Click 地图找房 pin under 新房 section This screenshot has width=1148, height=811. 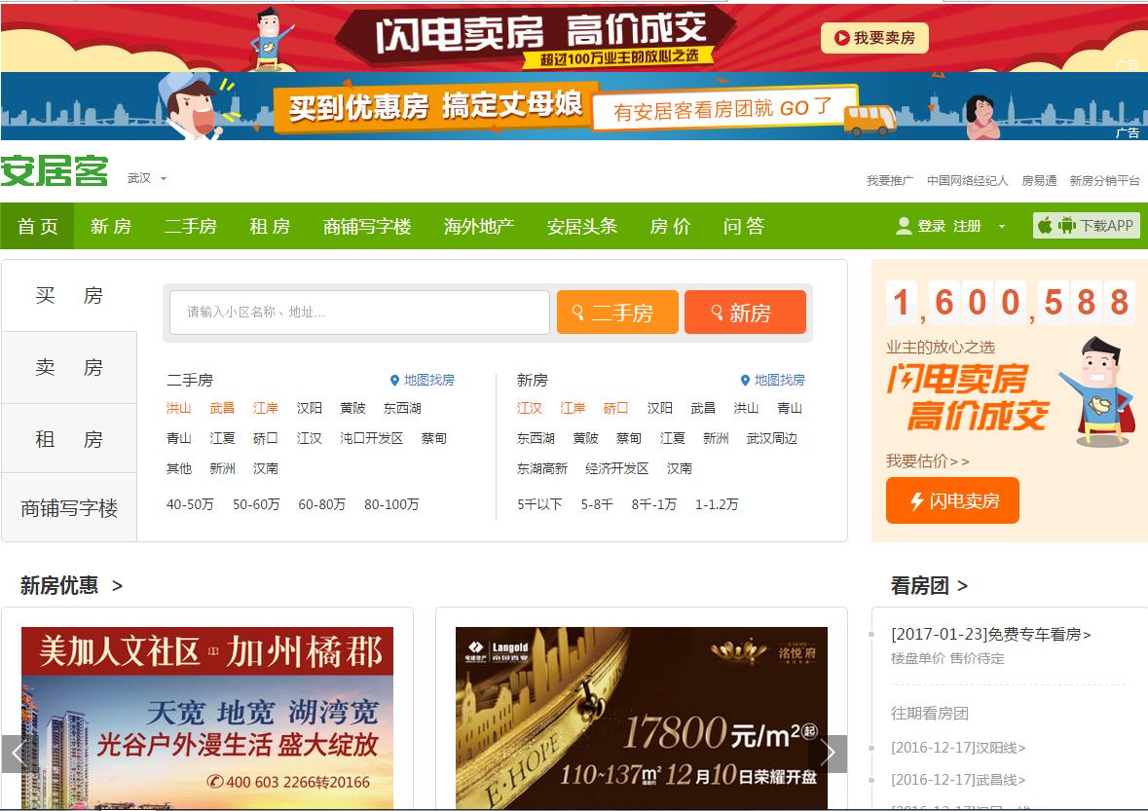click(x=773, y=380)
